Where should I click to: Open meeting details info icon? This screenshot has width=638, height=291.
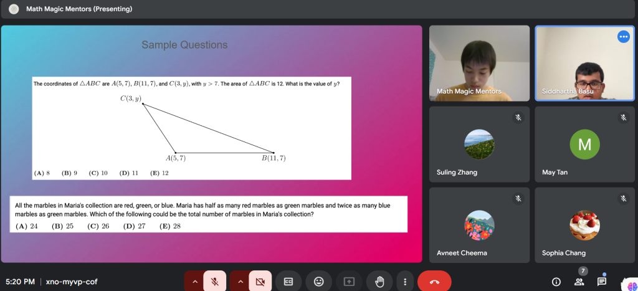556,282
